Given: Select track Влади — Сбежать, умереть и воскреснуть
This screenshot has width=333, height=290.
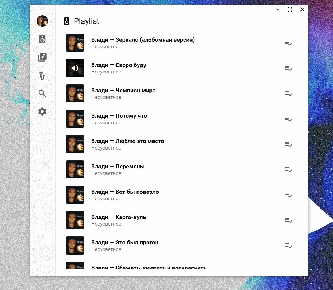Looking at the screenshot, I should 149,267.
